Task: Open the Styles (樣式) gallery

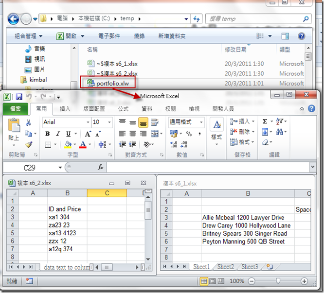Action: click(x=216, y=131)
